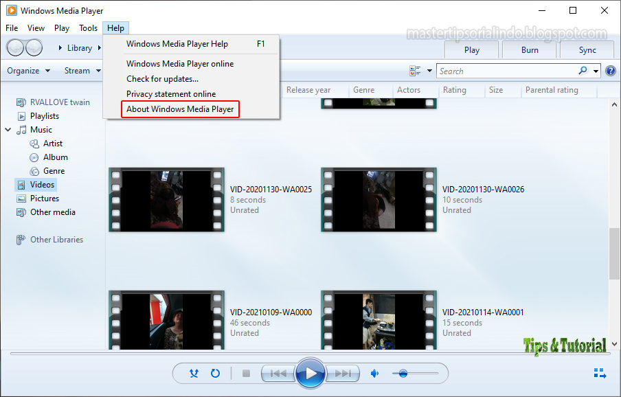This screenshot has width=621, height=397.
Task: Click the VID-20210109-WA0000 title text
Action: click(271, 313)
